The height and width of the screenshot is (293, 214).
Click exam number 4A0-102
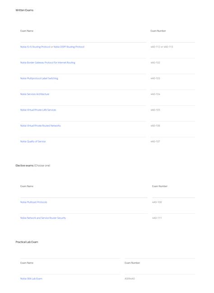point(155,62)
